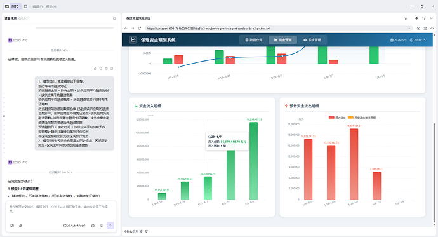Expand the 任务耗时 3m 6s task details
The width and height of the screenshot is (438, 237).
pyautogui.click(x=60, y=172)
